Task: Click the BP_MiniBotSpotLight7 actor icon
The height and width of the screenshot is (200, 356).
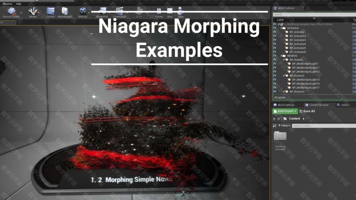Action: point(290,64)
